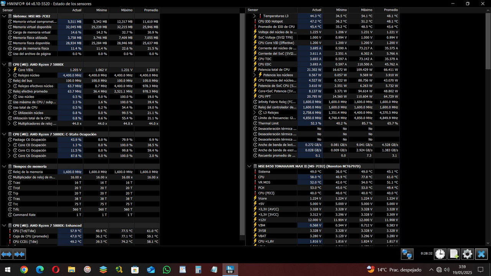Click left panel Sensor column header
The height and width of the screenshot is (276, 491).
coord(29,10)
